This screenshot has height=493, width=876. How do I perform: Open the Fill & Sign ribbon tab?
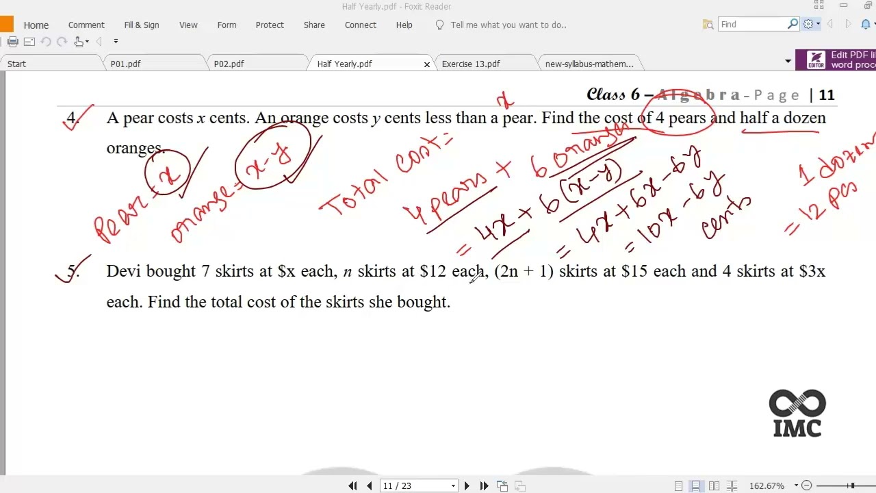pyautogui.click(x=142, y=25)
